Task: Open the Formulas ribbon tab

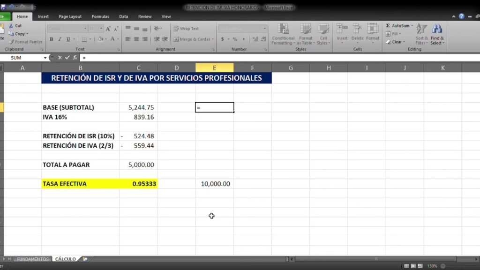Action: point(100,16)
